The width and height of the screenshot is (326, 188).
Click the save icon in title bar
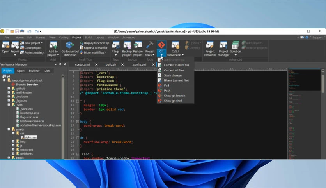point(17,31)
